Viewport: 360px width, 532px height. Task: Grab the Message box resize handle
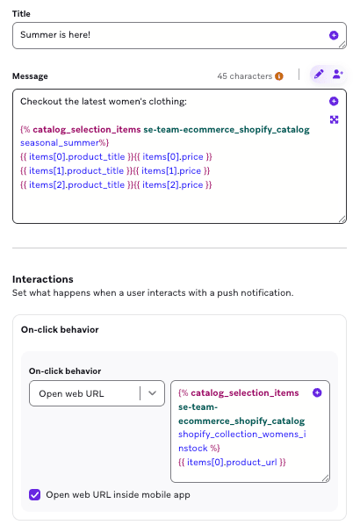[342, 219]
